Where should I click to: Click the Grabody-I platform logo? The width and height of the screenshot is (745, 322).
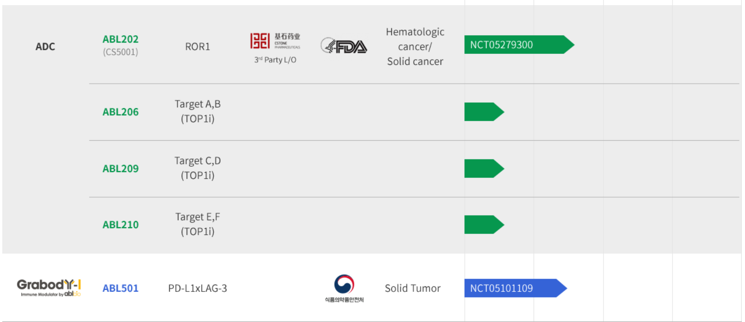click(49, 288)
